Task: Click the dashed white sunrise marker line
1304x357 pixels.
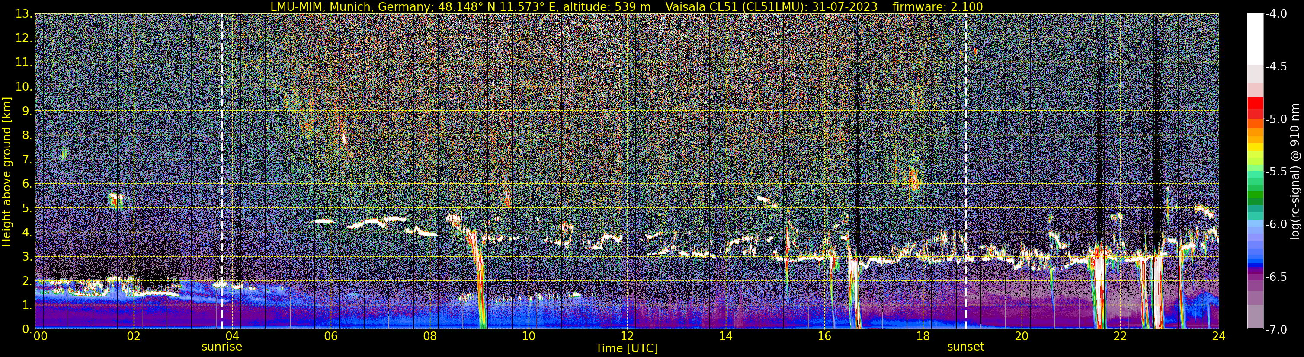Action: click(222, 172)
